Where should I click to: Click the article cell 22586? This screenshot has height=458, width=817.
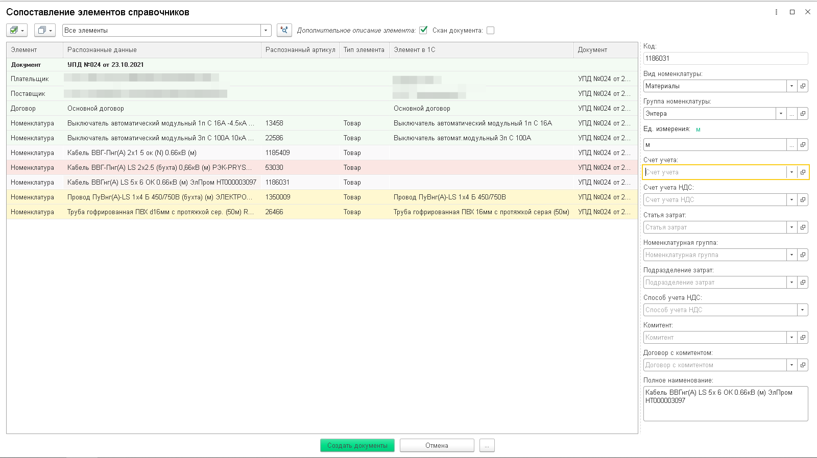click(x=300, y=138)
